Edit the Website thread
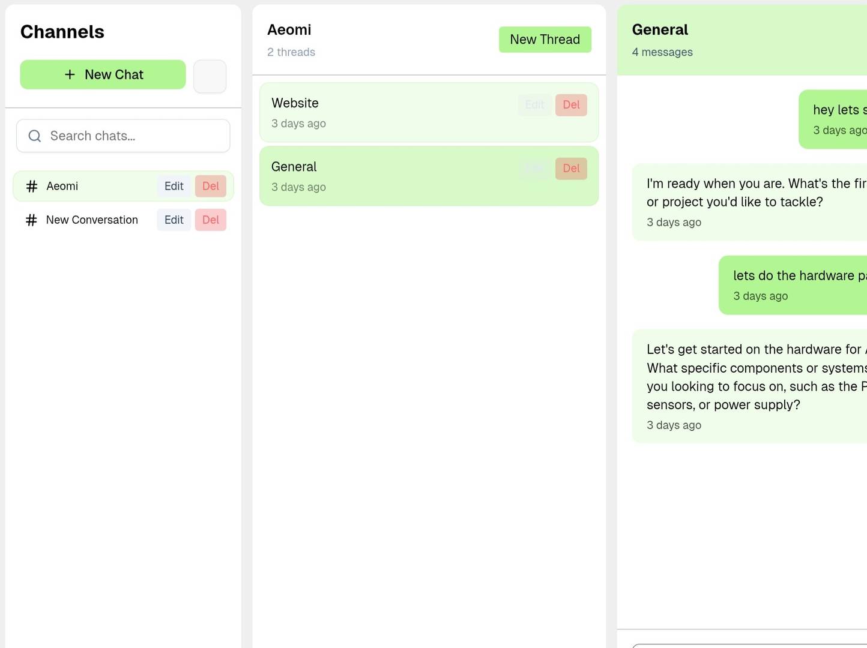Viewport: 867px width, 648px height. click(534, 105)
